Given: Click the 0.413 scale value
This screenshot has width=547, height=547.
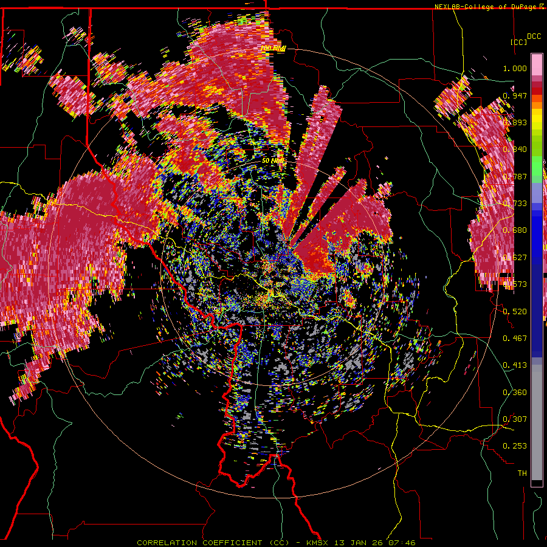Looking at the screenshot, I should coord(515,365).
